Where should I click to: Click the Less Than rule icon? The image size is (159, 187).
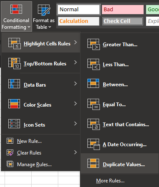click(94, 65)
